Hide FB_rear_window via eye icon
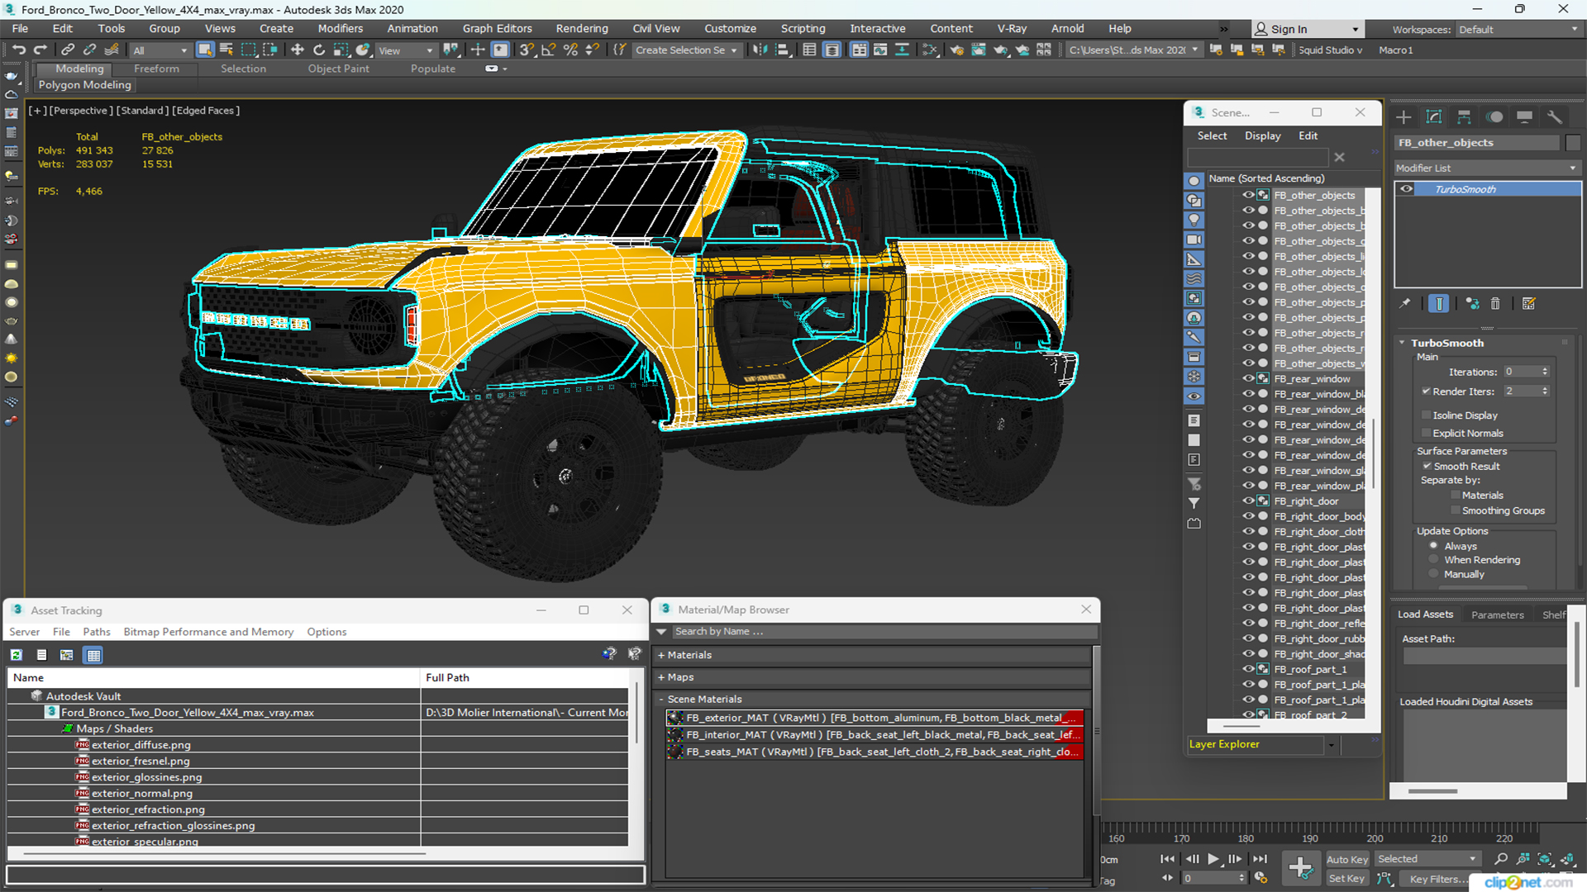The height and width of the screenshot is (892, 1587). pos(1248,378)
